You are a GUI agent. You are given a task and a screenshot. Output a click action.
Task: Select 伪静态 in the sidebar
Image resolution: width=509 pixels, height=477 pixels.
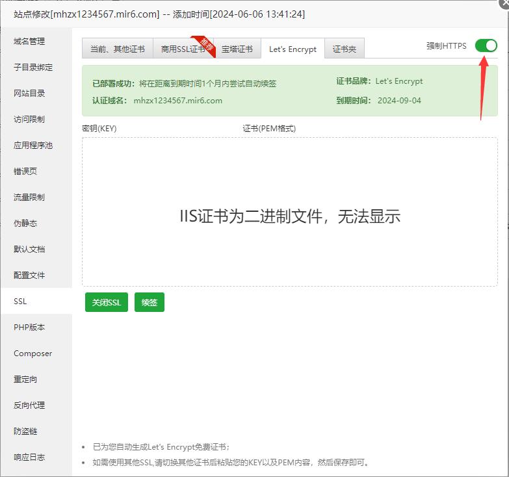click(x=25, y=224)
